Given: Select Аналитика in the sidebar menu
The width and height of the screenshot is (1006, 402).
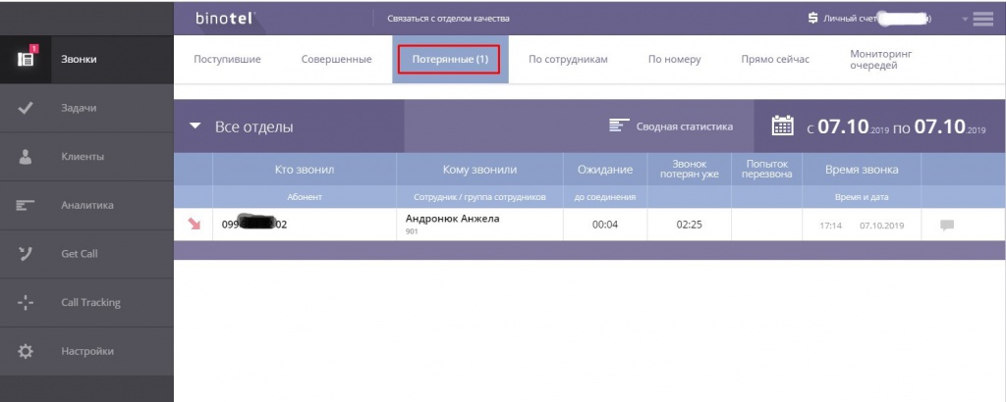Looking at the screenshot, I should [87, 205].
